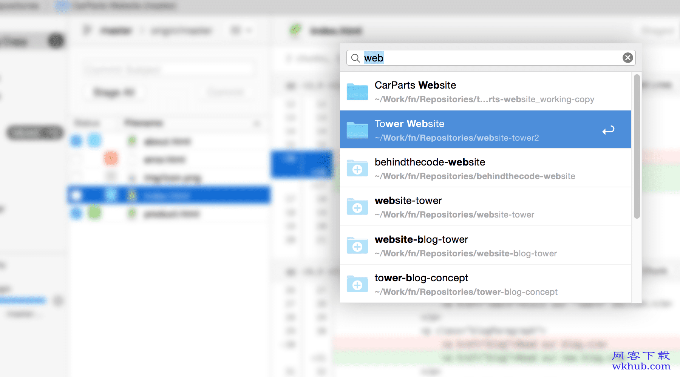680x377 pixels.
Task: Click the results list scrollbar
Action: (637, 146)
